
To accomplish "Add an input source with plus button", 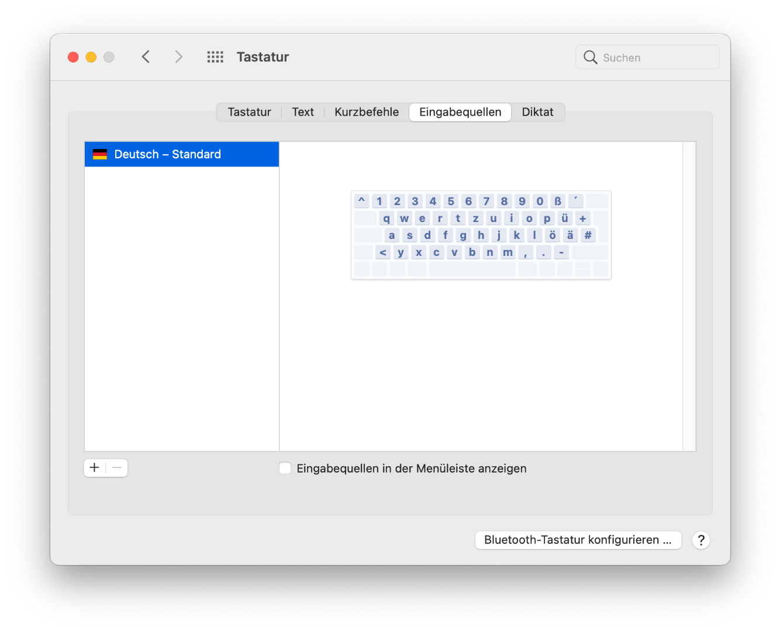I will pyautogui.click(x=95, y=467).
